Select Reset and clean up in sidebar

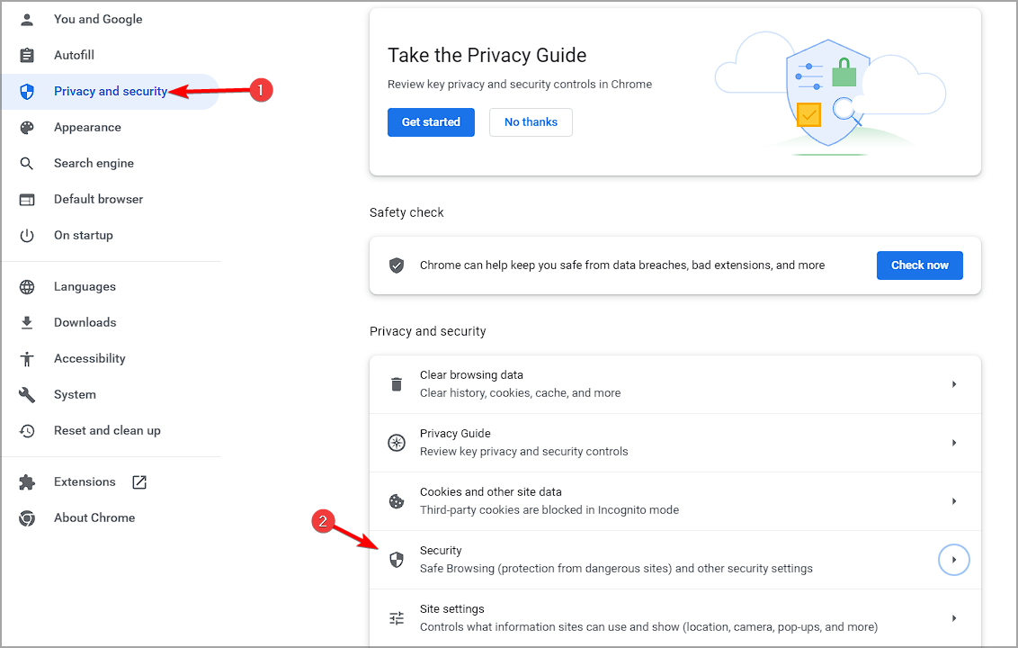[x=107, y=430]
